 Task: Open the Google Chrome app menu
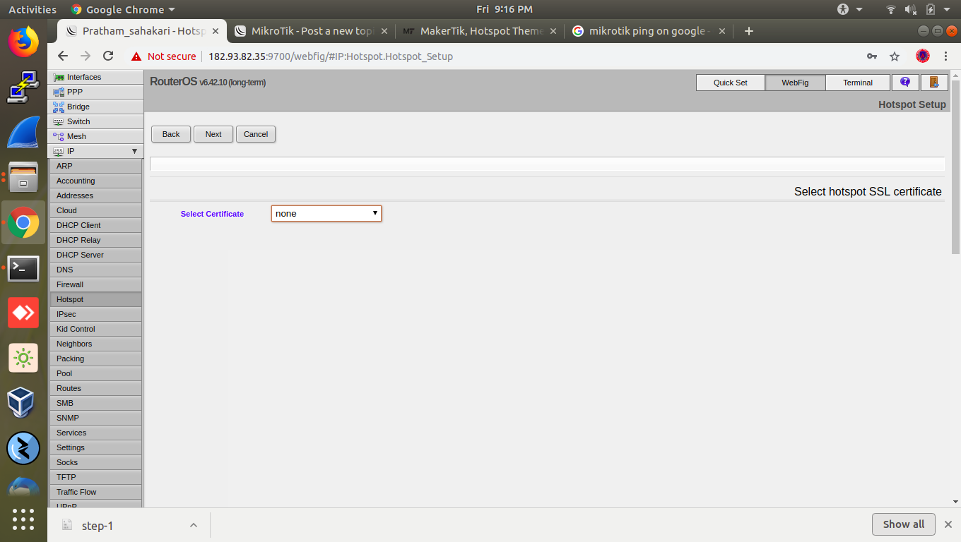[123, 10]
